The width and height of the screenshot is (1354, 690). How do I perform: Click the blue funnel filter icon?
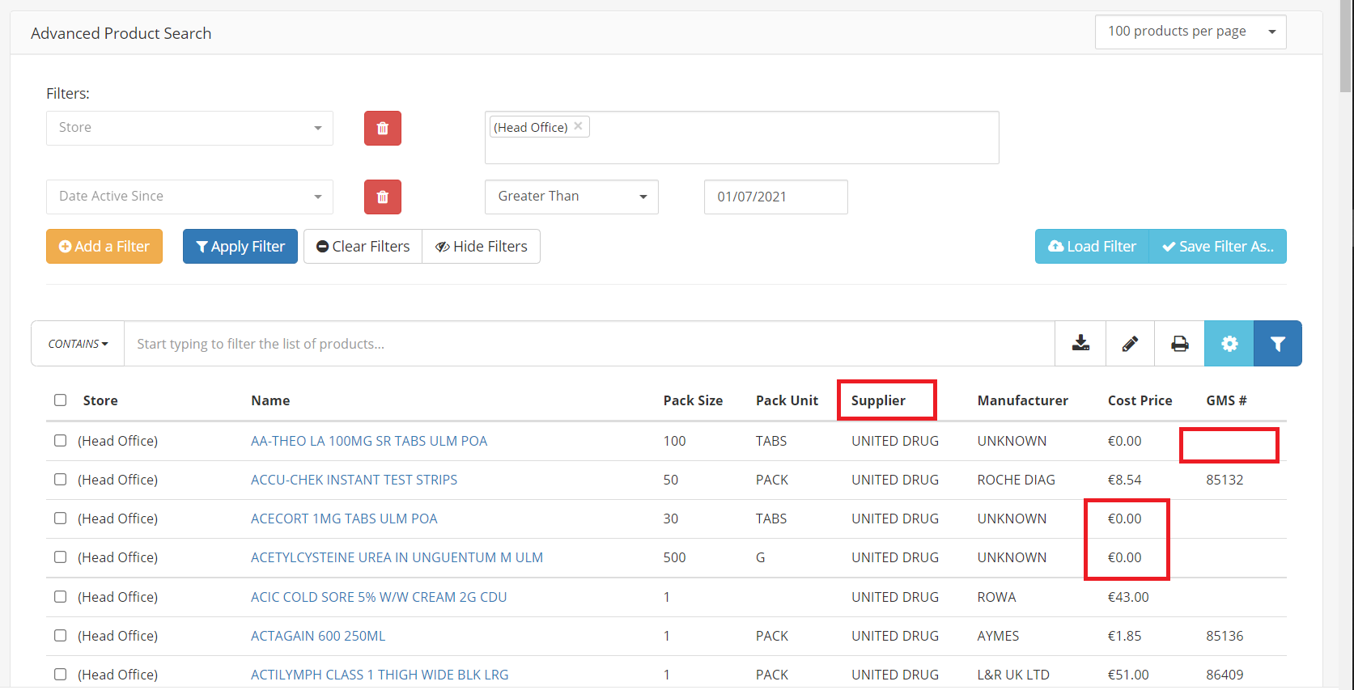tap(1277, 344)
